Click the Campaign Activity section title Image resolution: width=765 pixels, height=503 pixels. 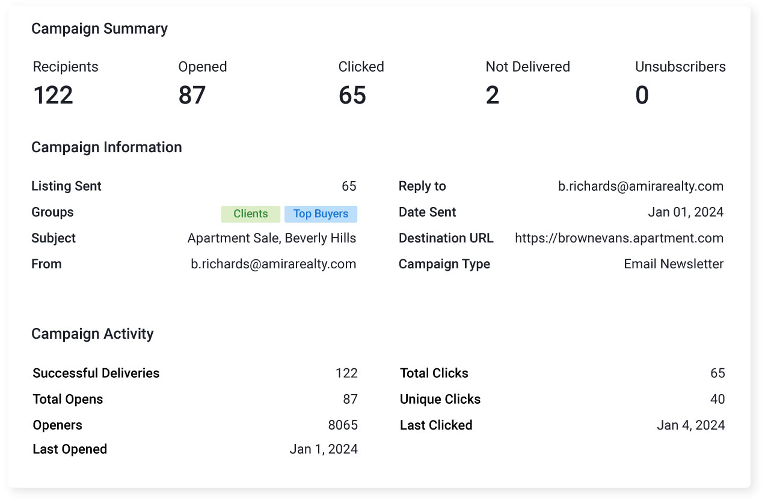point(93,334)
